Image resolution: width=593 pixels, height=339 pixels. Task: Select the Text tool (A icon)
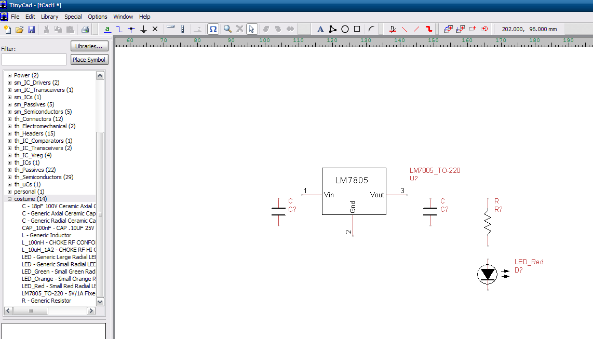click(320, 30)
